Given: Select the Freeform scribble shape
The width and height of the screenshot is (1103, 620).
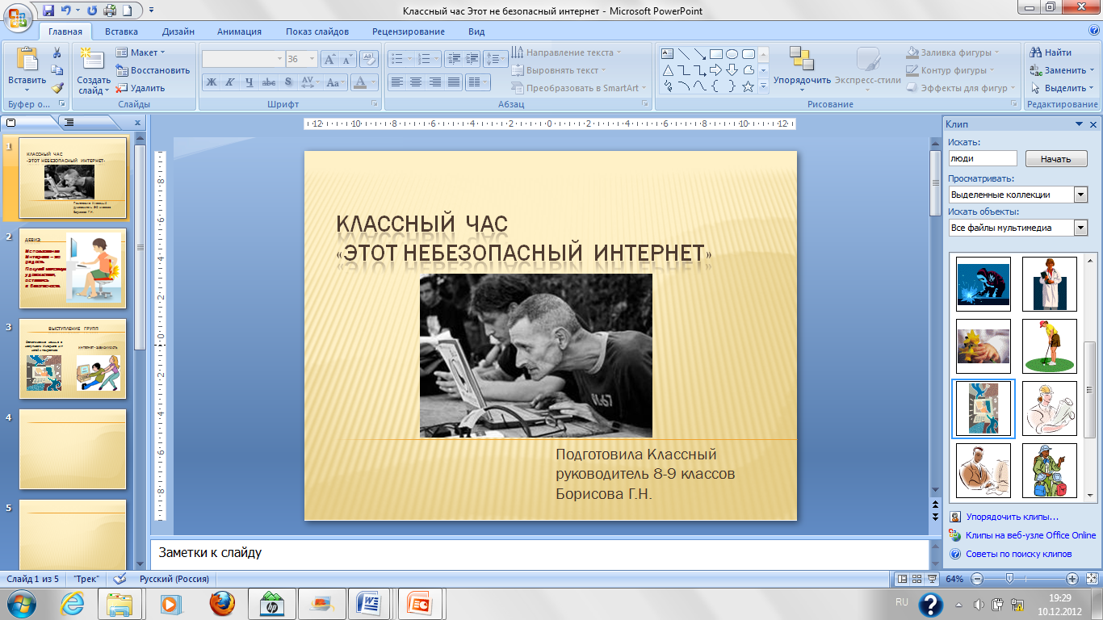Looking at the screenshot, I should pyautogui.click(x=668, y=86).
